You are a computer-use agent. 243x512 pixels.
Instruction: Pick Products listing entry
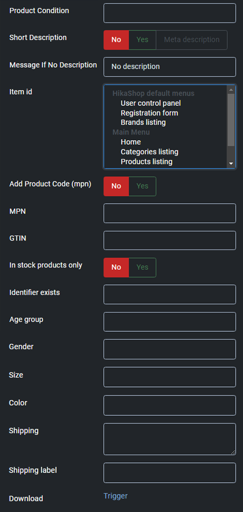tap(146, 162)
